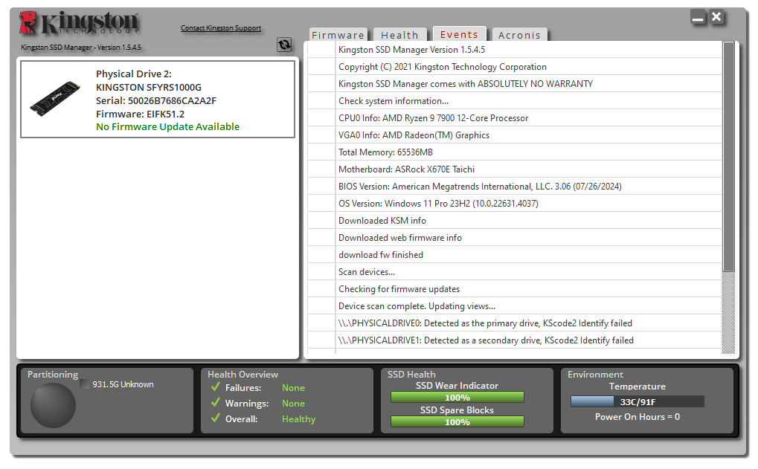
Task: Click the Partitioning panel heading
Action: click(x=53, y=375)
